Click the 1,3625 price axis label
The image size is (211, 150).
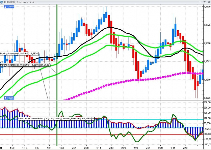[x=207, y=25]
